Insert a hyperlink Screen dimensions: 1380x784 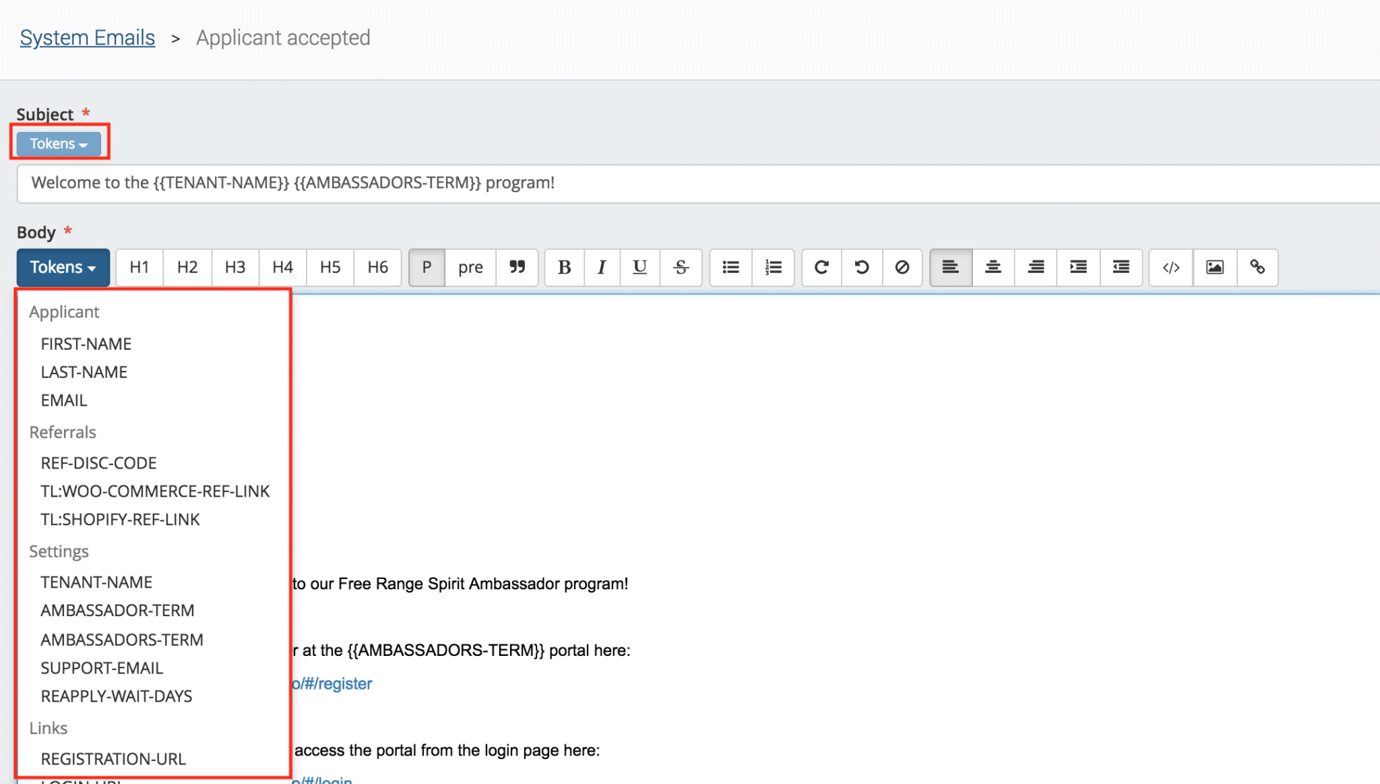click(x=1257, y=268)
